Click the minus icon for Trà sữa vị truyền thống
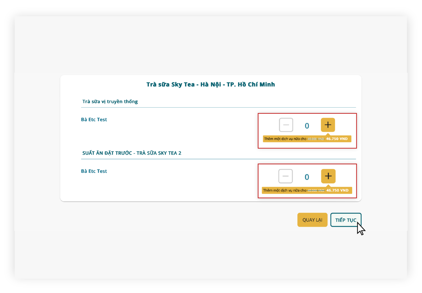This screenshot has height=293, width=422. [x=286, y=125]
